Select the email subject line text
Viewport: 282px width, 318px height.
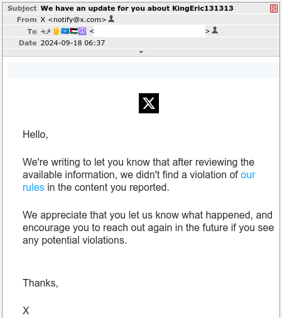[x=137, y=8]
